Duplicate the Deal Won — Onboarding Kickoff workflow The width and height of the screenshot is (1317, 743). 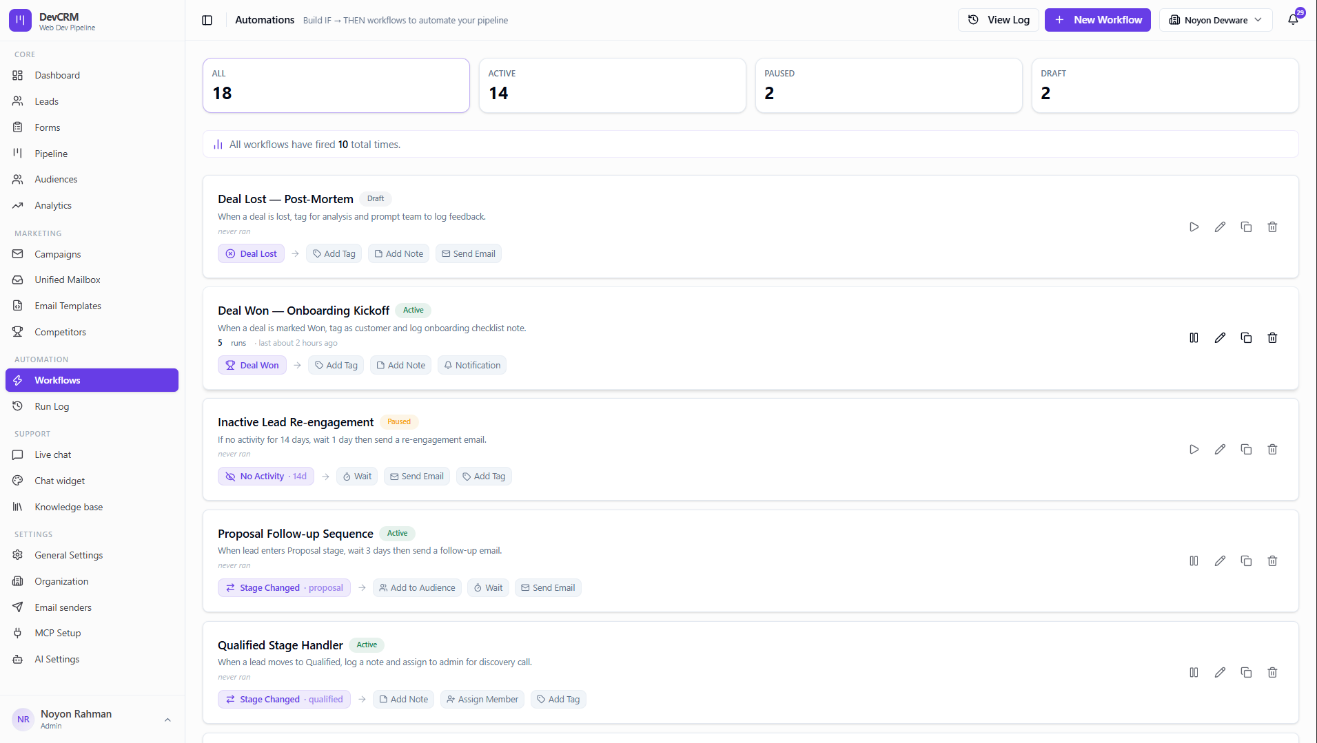[x=1247, y=337]
